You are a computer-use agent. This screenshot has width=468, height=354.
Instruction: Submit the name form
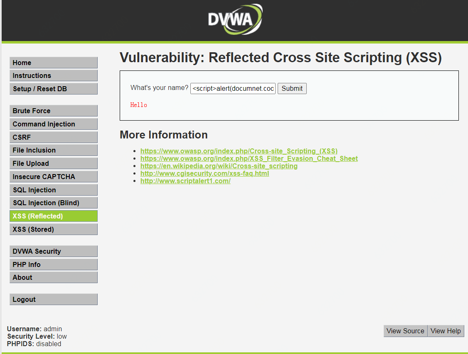click(x=292, y=88)
